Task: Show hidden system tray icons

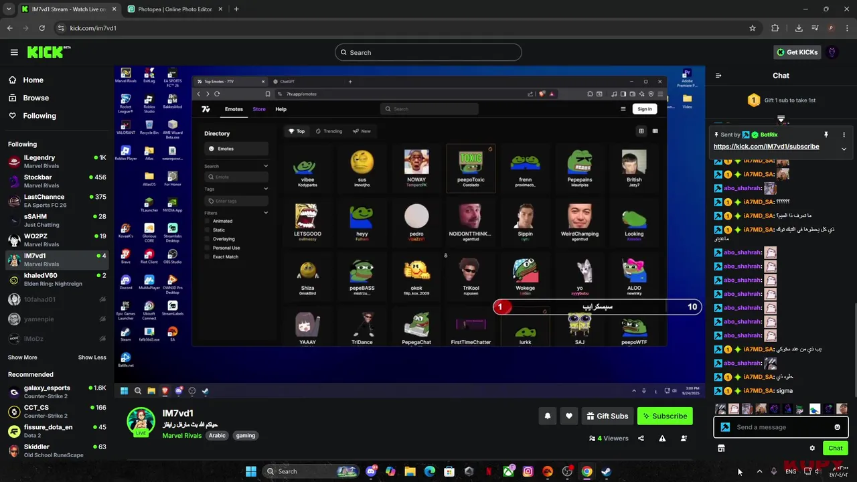Action: tap(759, 471)
